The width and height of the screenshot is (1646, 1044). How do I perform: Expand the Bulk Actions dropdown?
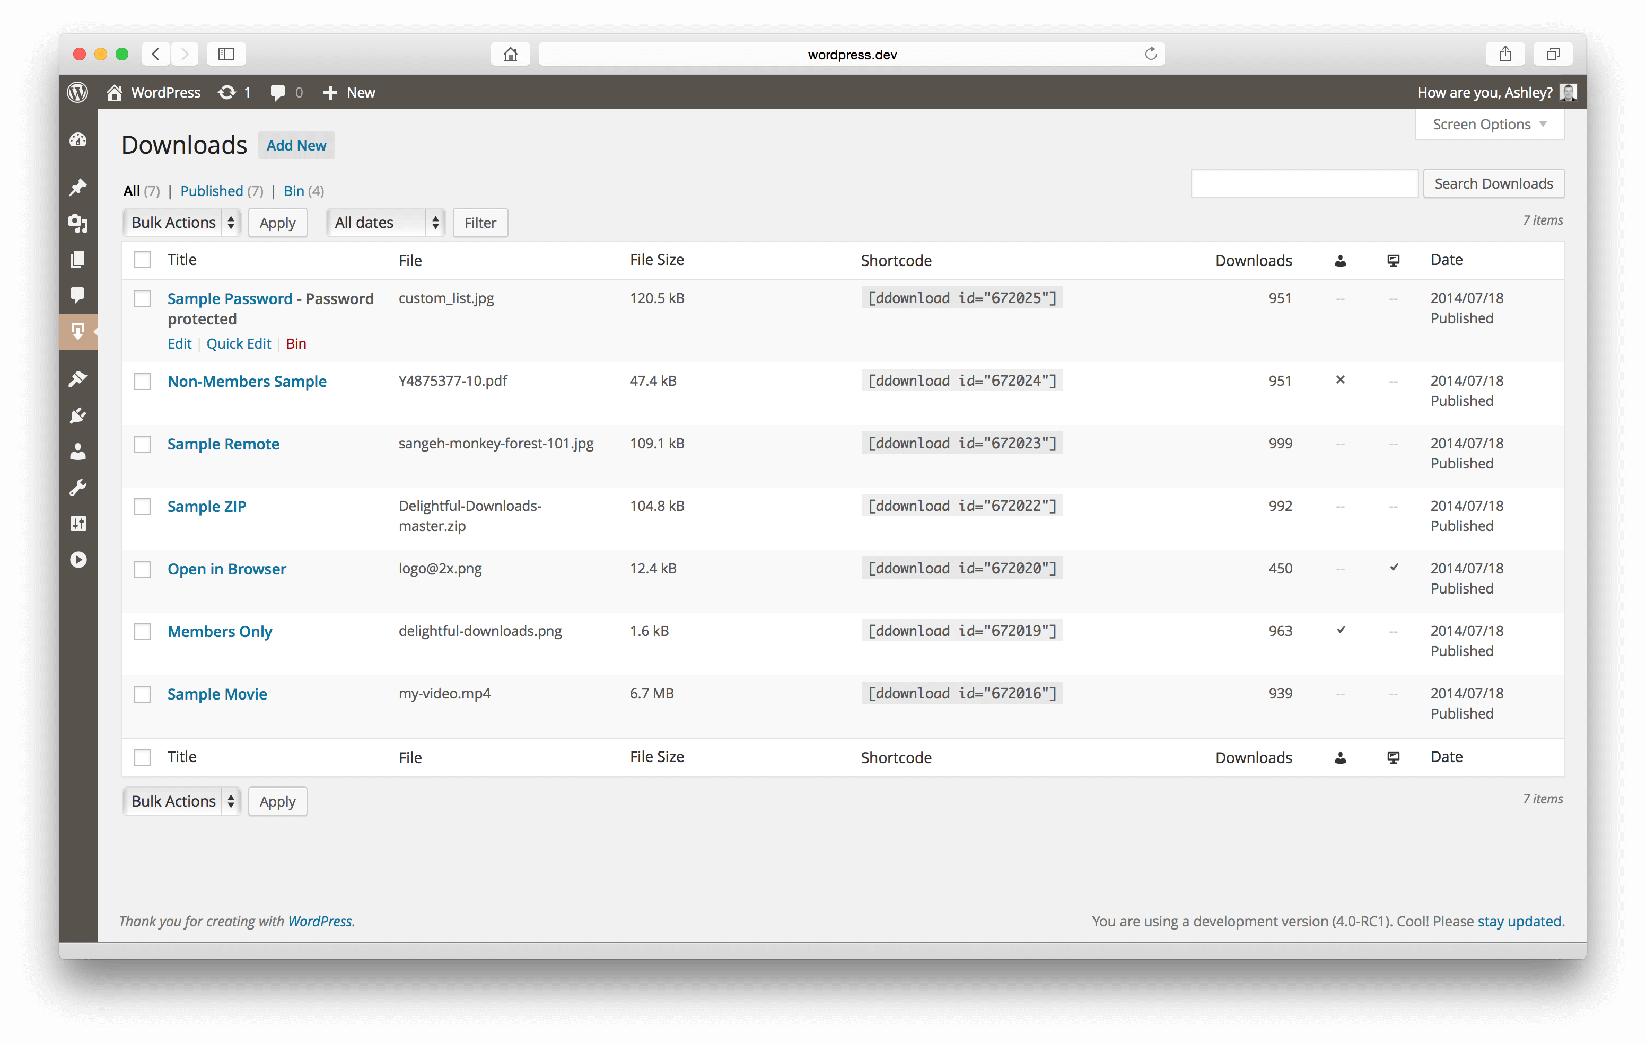point(181,222)
